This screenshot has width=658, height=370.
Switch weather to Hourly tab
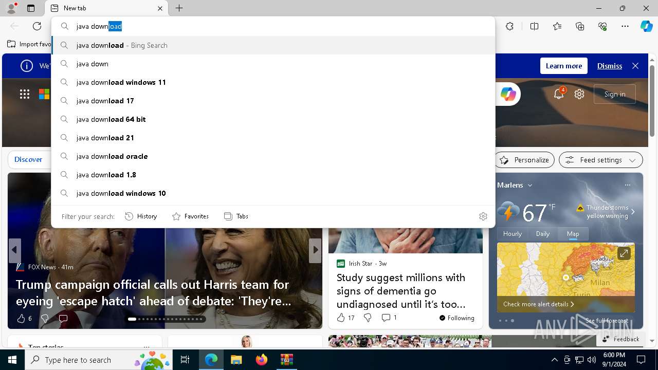pyautogui.click(x=513, y=233)
